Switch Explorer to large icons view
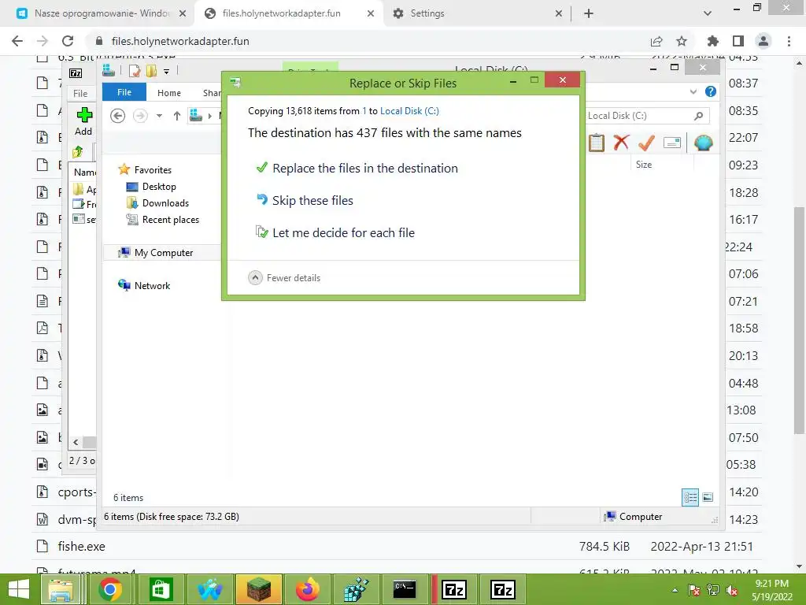 click(708, 497)
